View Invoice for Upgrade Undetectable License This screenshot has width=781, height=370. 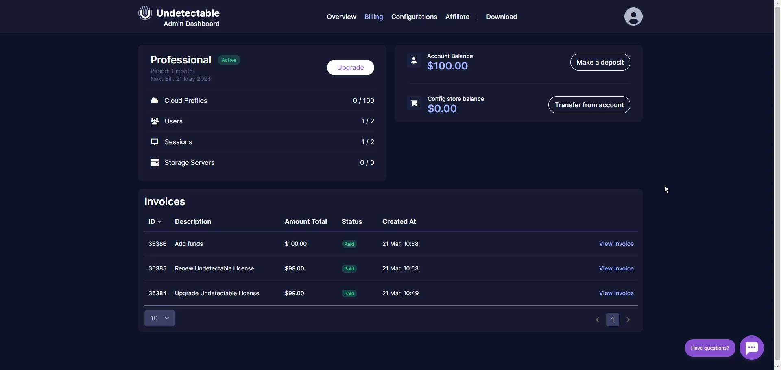point(616,293)
